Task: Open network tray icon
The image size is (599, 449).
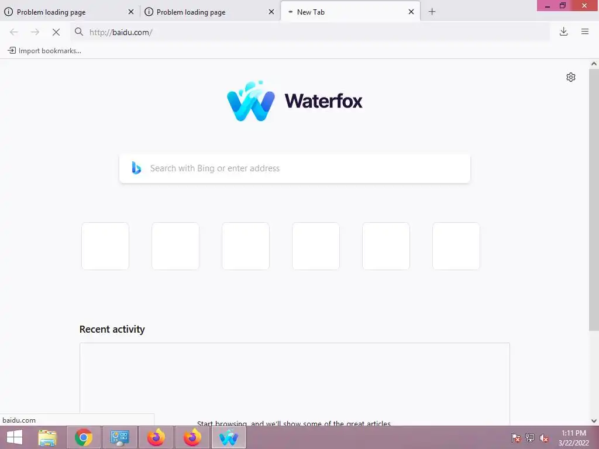Action: click(529, 438)
